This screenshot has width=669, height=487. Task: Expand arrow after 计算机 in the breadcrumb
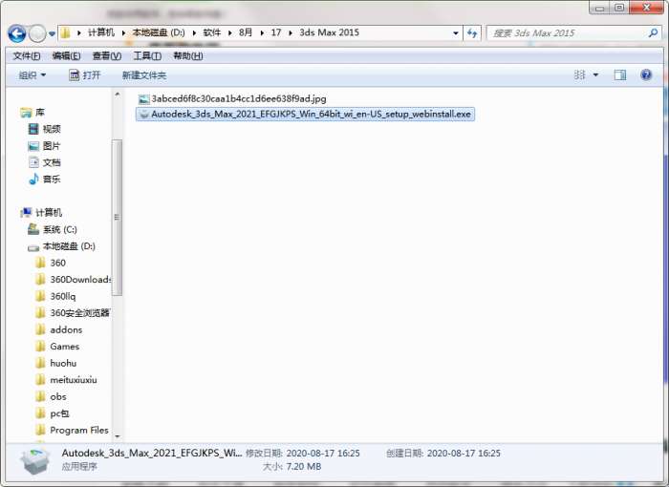point(123,32)
